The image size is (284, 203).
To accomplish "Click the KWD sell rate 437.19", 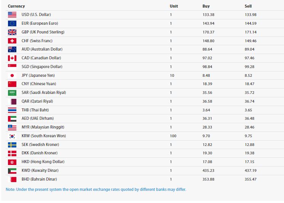I will (x=250, y=170).
